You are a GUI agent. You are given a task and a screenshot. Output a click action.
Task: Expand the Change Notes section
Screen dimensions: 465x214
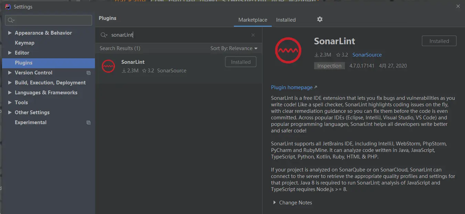[274, 203]
